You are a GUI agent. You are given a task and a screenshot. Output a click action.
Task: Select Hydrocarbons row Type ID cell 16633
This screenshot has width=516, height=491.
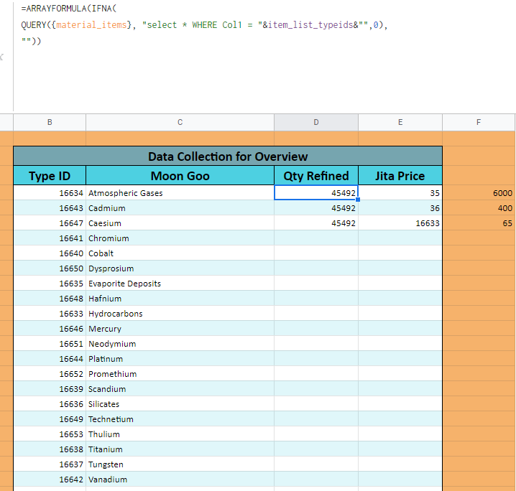coord(50,314)
